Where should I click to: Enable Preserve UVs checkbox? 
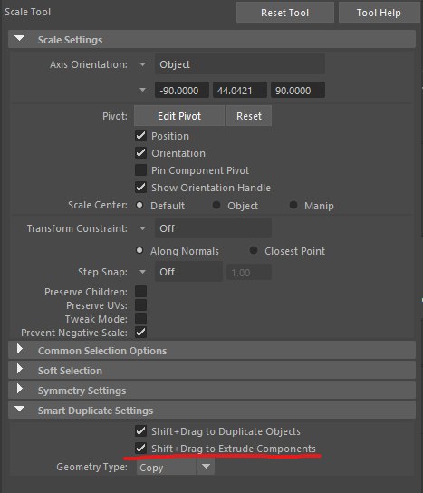coord(140,305)
